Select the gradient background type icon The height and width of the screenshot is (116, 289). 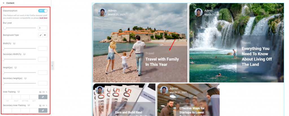point(45,35)
